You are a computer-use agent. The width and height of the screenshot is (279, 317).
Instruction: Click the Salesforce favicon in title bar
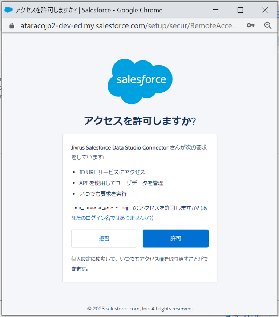click(8, 10)
